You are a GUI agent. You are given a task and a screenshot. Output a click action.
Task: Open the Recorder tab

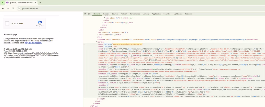coord(188,14)
